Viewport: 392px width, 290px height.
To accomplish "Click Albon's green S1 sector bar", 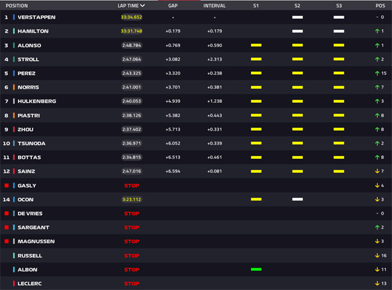I will point(256,269).
